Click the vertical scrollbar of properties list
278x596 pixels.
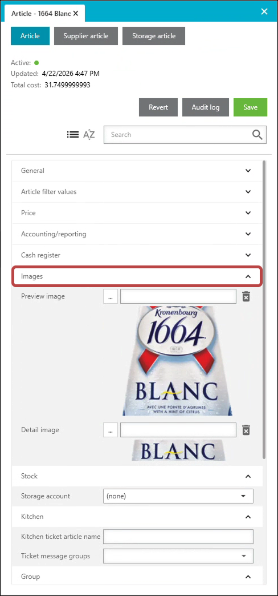point(264,309)
